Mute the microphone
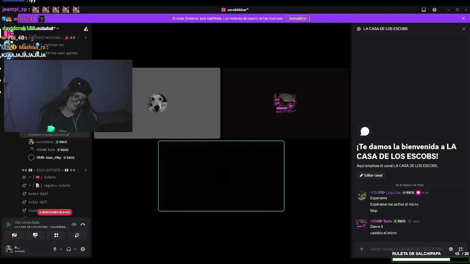The image size is (470, 264). point(55,249)
